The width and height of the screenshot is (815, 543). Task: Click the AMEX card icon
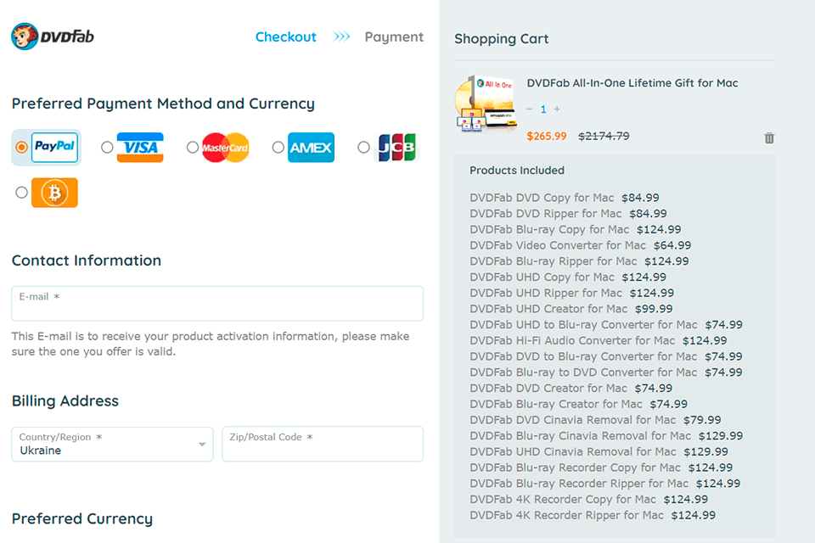[311, 148]
